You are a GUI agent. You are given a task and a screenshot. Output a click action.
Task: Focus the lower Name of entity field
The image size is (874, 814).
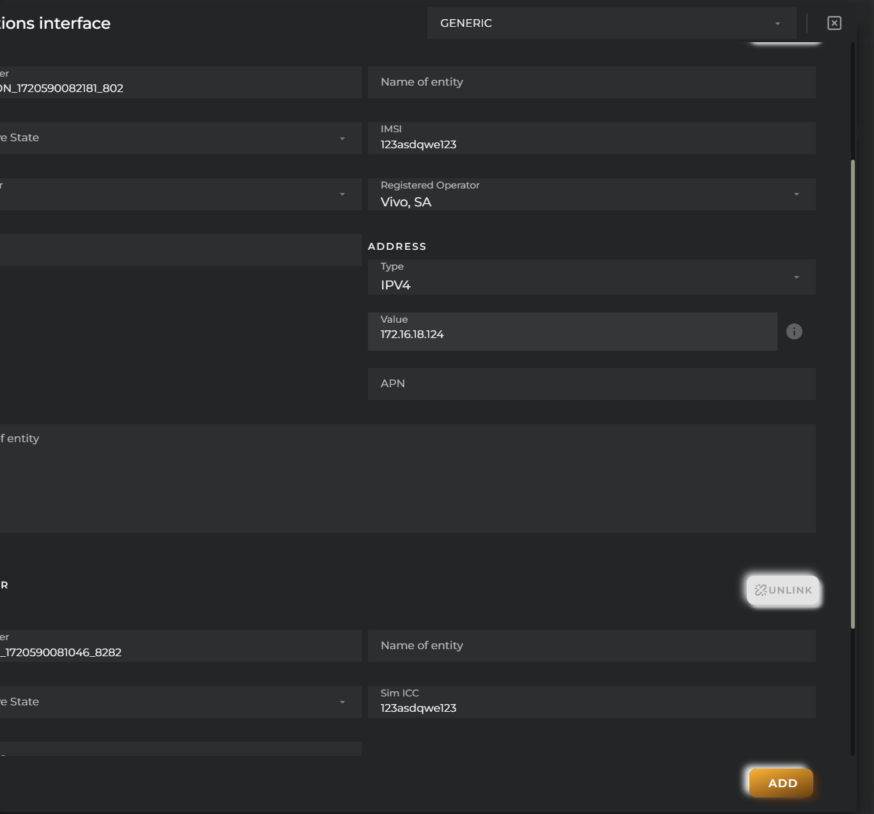[x=592, y=646]
